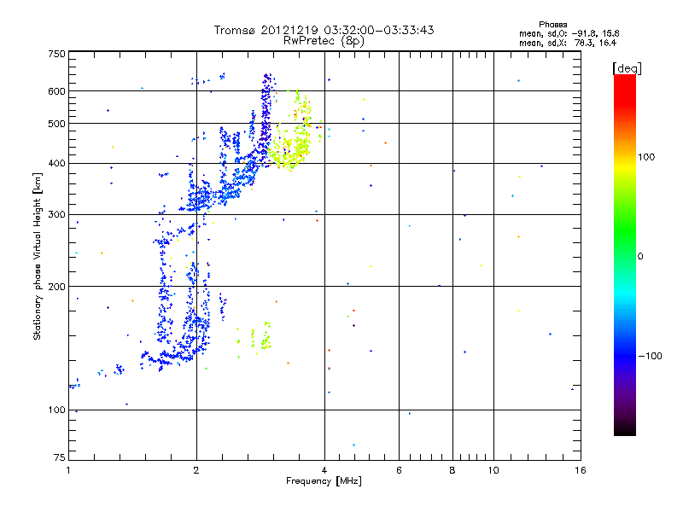Click the black bottom of the colorbar
The image size is (683, 512).
point(625,429)
